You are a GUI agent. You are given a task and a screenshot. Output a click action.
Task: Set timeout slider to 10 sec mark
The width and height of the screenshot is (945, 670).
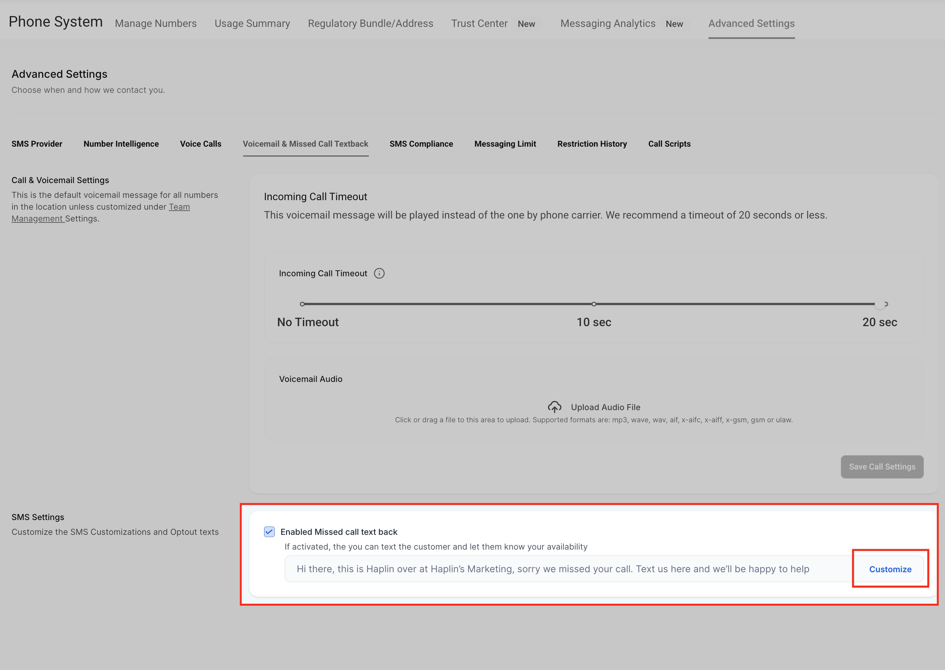pyautogui.click(x=594, y=304)
